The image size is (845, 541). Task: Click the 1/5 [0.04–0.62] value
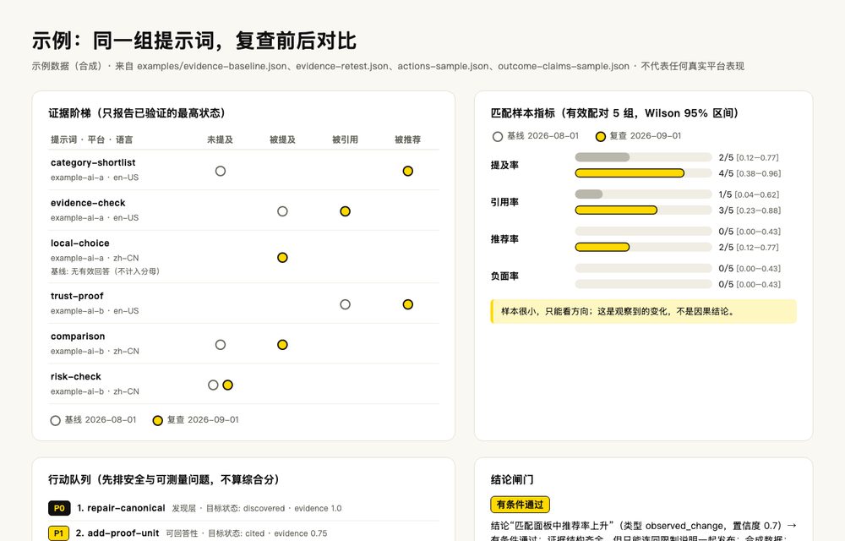(749, 194)
